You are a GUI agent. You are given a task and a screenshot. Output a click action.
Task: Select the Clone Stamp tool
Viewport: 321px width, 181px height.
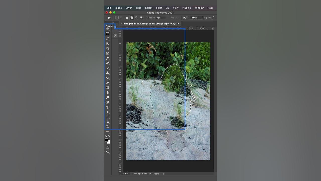pos(108,73)
